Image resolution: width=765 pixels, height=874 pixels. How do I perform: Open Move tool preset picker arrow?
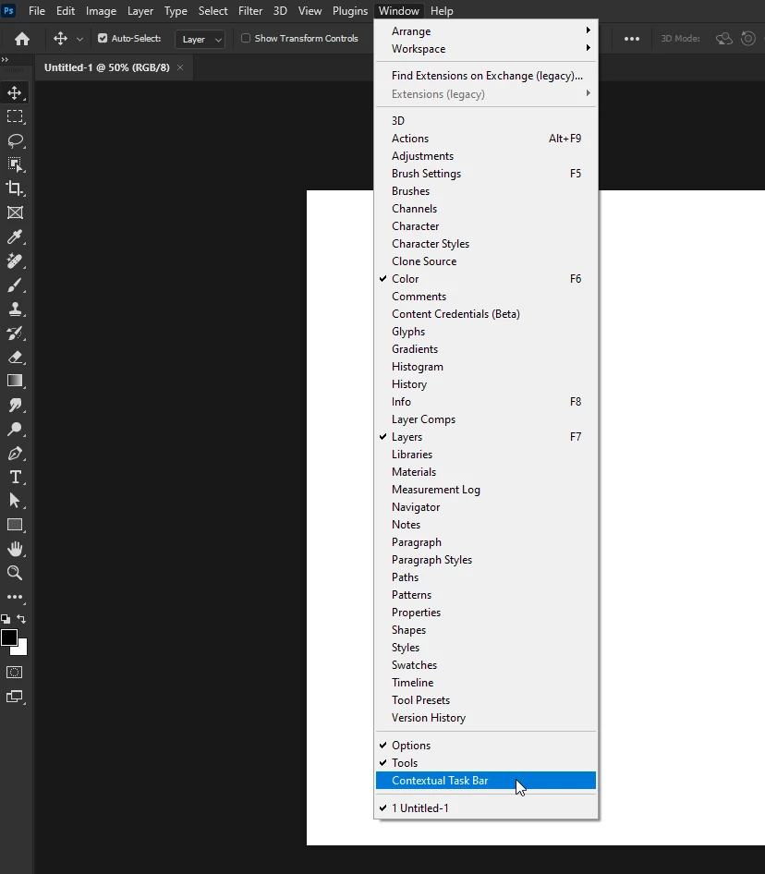tap(79, 39)
